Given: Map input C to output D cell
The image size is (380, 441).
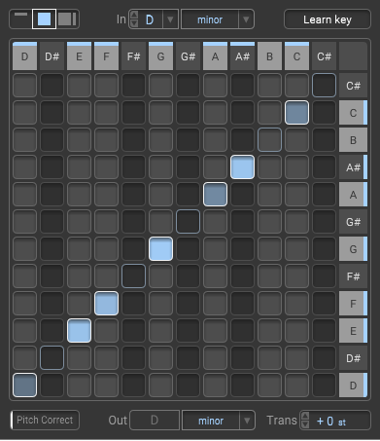Looking at the screenshot, I should point(296,386).
